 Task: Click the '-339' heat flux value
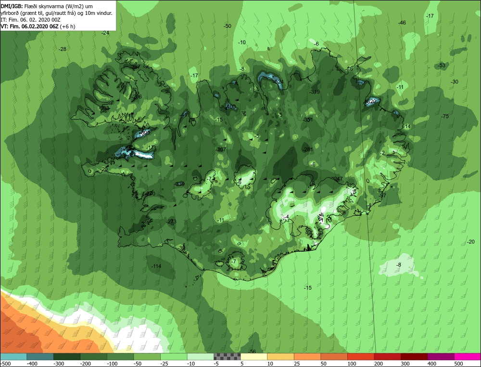click(x=179, y=184)
